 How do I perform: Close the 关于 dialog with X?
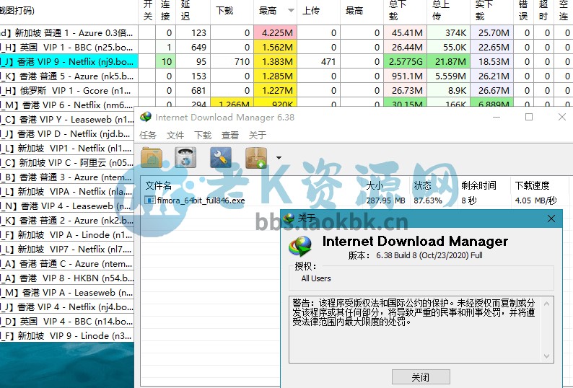coord(551,219)
